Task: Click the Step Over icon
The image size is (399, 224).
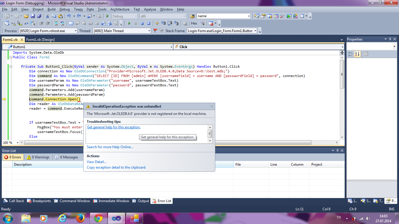Action: (x=170, y=23)
